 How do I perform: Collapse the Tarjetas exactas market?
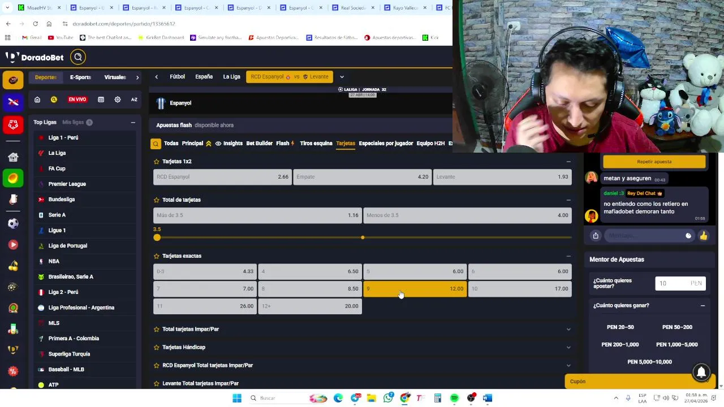[568, 256]
